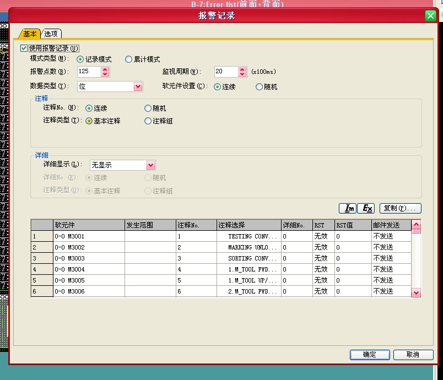Image resolution: width=443 pixels, height=380 pixels.
Task: Decrease monitoring cycle with down arrow
Action: coord(242,74)
